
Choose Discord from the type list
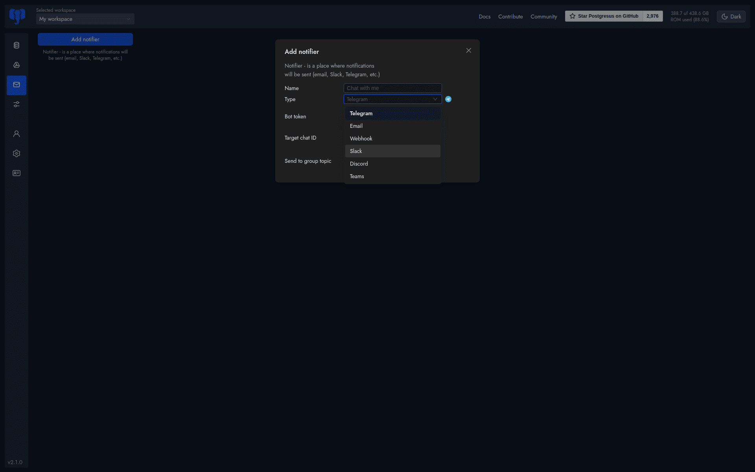click(x=392, y=163)
